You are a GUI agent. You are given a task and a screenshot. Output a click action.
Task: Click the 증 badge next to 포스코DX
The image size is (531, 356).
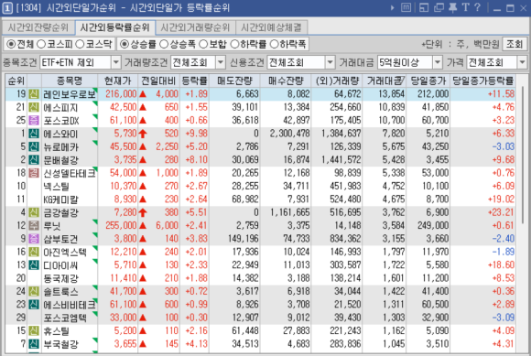(x=34, y=120)
